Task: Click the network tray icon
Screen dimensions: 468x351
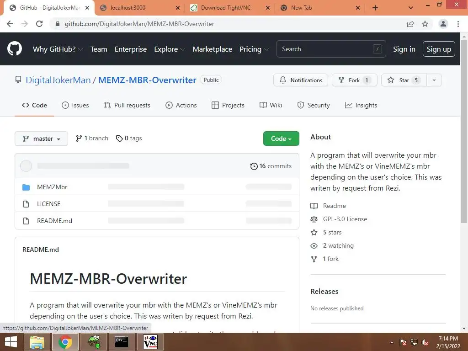Action: tap(414, 342)
